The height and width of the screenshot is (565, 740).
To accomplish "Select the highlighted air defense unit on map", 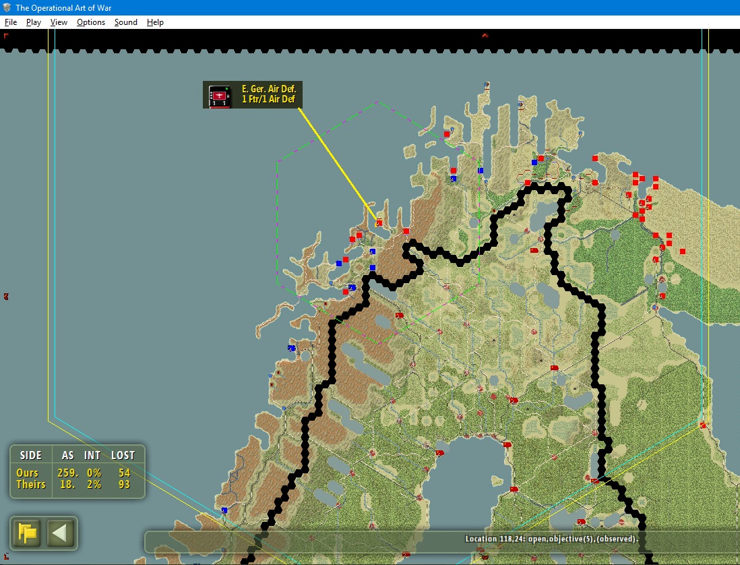I will tap(379, 222).
